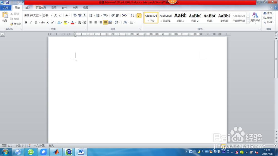Image resolution: width=278 pixels, height=156 pixels.
Task: Select the Format Painter (格式刷) tool
Action: [x=16, y=24]
